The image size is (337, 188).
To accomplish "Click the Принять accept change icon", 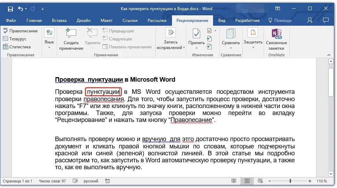I will click(196, 33).
